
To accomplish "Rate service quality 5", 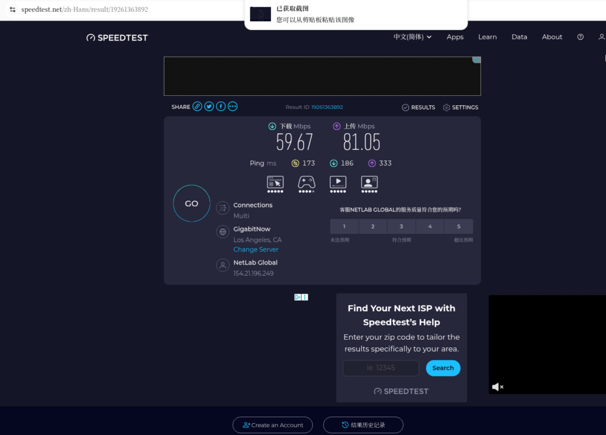I will pos(459,227).
